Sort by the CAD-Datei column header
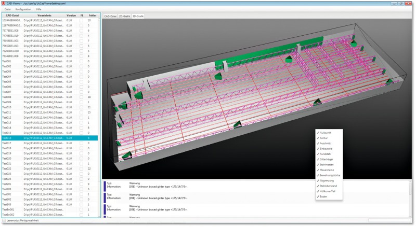 point(12,16)
